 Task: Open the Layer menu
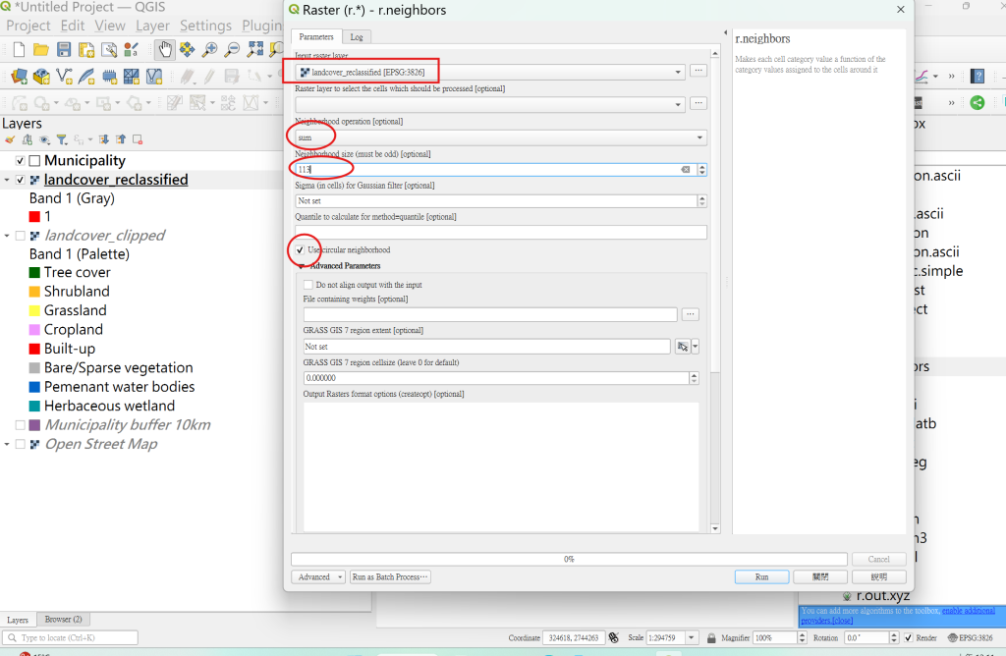click(x=152, y=26)
